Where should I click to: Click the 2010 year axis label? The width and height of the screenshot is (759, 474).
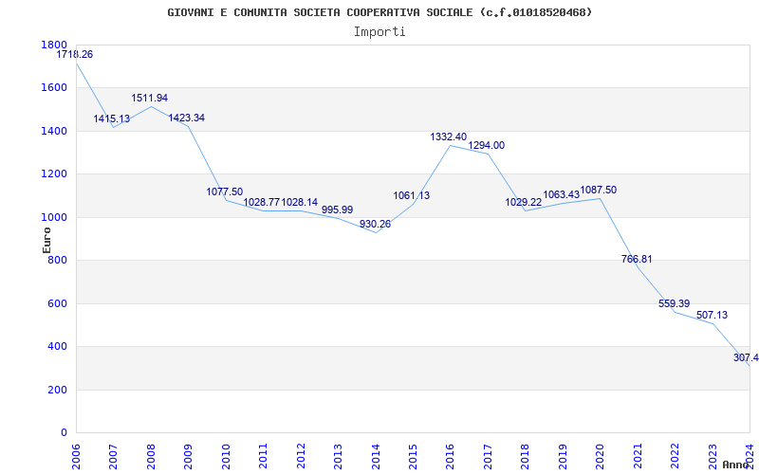click(x=226, y=456)
